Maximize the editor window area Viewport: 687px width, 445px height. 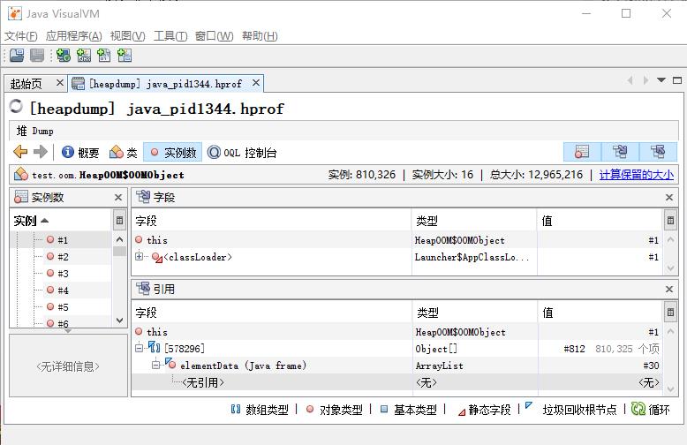coord(677,80)
